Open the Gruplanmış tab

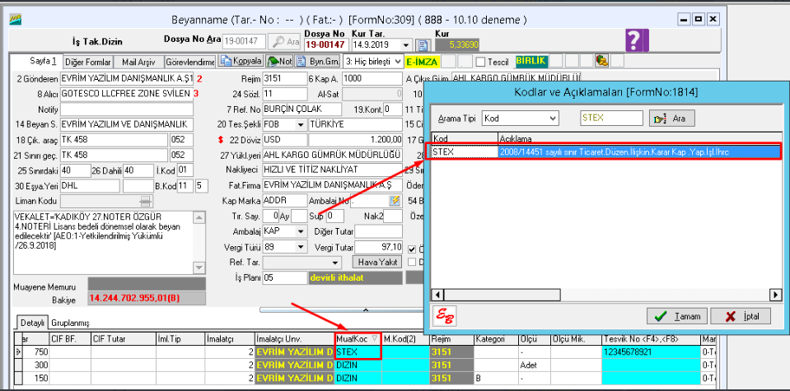tap(72, 323)
